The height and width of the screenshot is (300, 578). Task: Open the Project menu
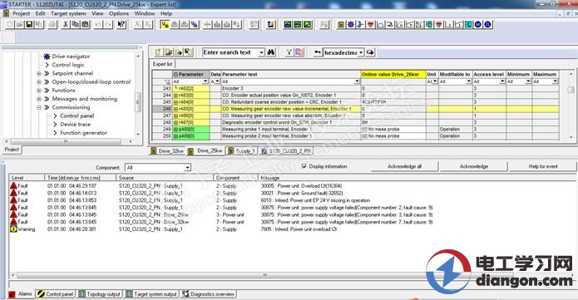coord(21,13)
